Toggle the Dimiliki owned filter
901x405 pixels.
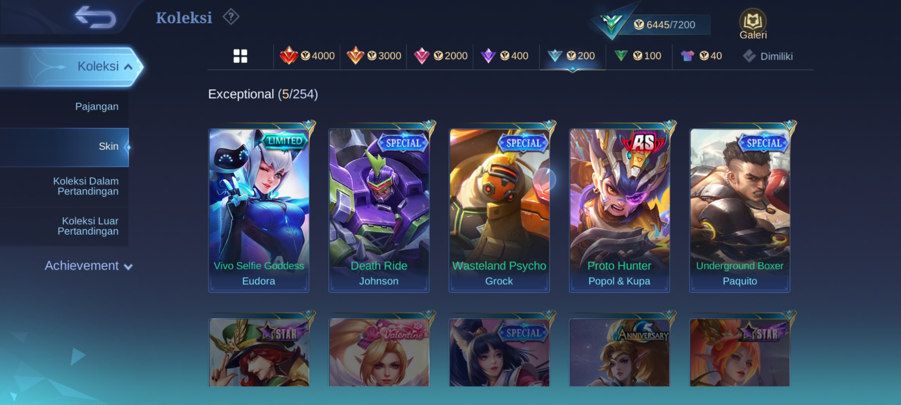768,56
